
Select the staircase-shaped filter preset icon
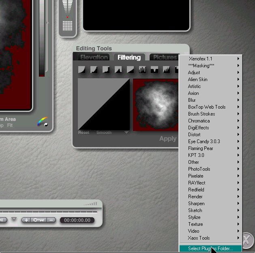pyautogui.click(x=94, y=70)
